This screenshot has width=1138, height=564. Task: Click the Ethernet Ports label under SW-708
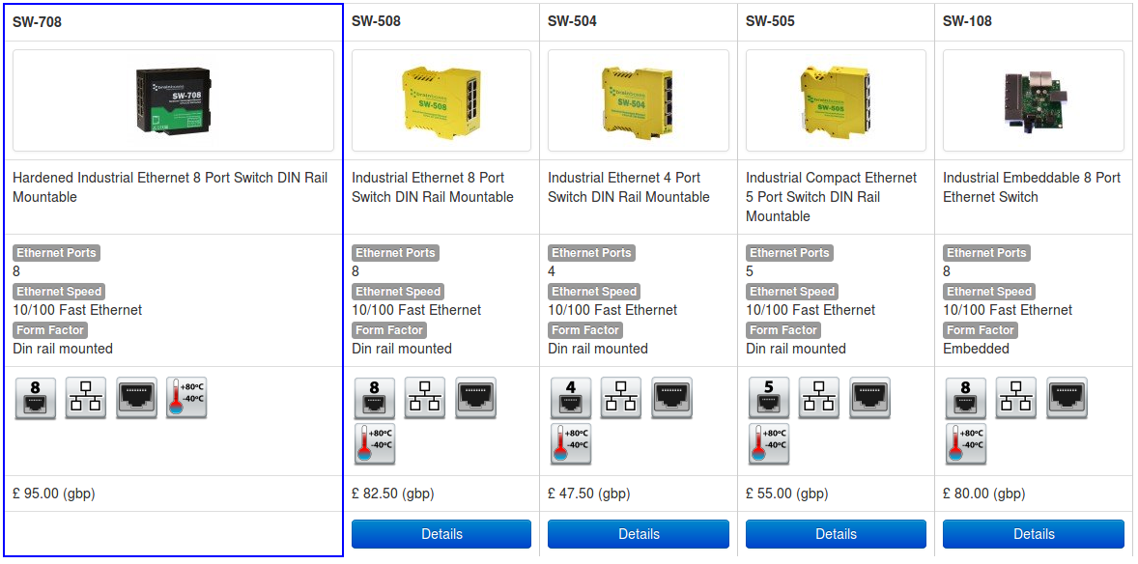tap(56, 253)
